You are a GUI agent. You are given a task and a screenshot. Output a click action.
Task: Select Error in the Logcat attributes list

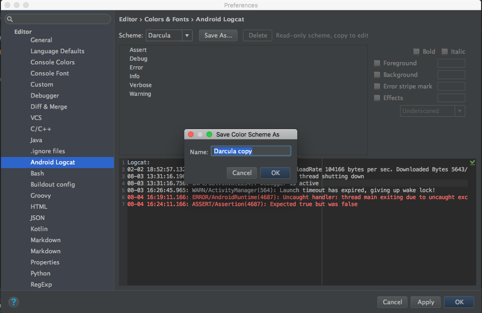[136, 67]
